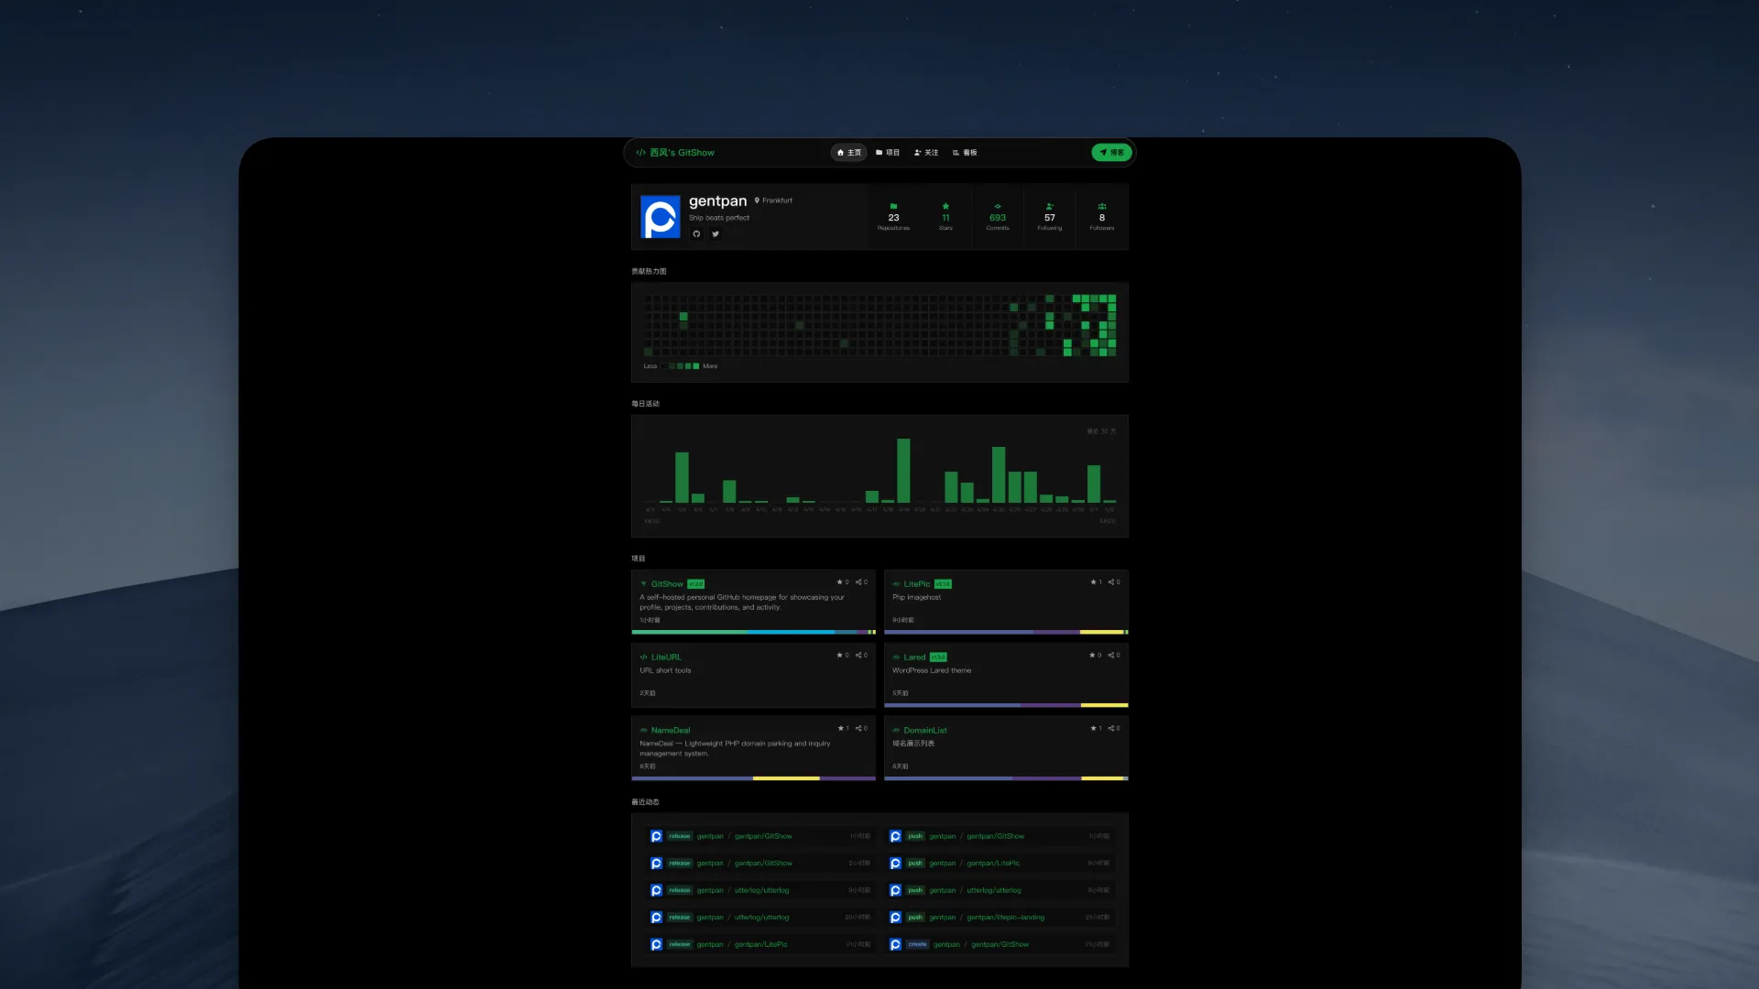Open gentpan/litepic-landing in the push activity row

(x=1006, y=918)
